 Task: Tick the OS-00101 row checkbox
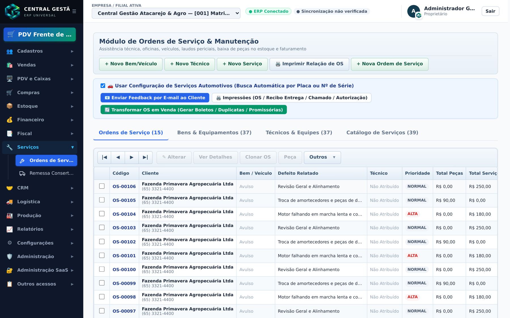102,255
